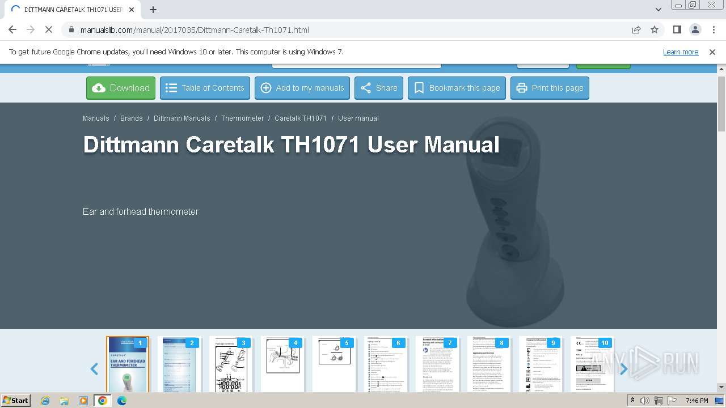Open File Explorer from taskbar

(64, 401)
